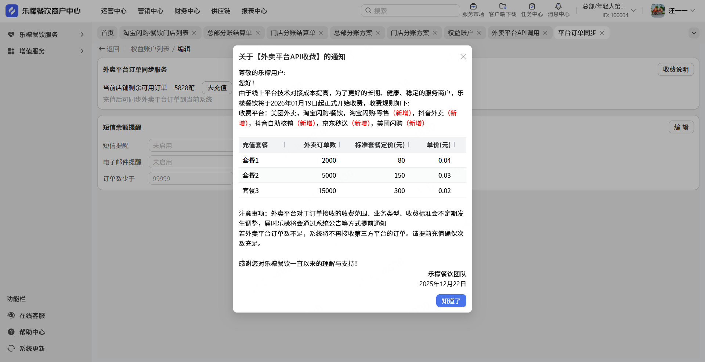
Task: Click the 收费说明 button
Action: click(675, 70)
